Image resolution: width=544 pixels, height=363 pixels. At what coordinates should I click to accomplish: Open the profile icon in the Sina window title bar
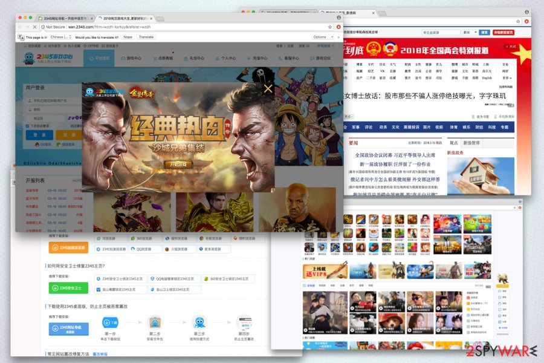point(526,12)
